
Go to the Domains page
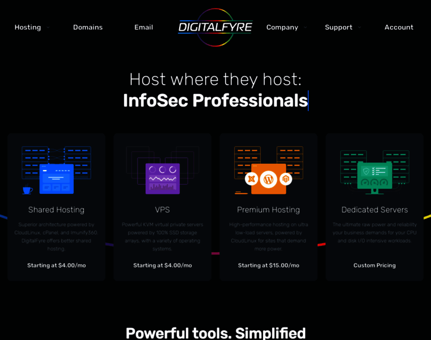(88, 27)
